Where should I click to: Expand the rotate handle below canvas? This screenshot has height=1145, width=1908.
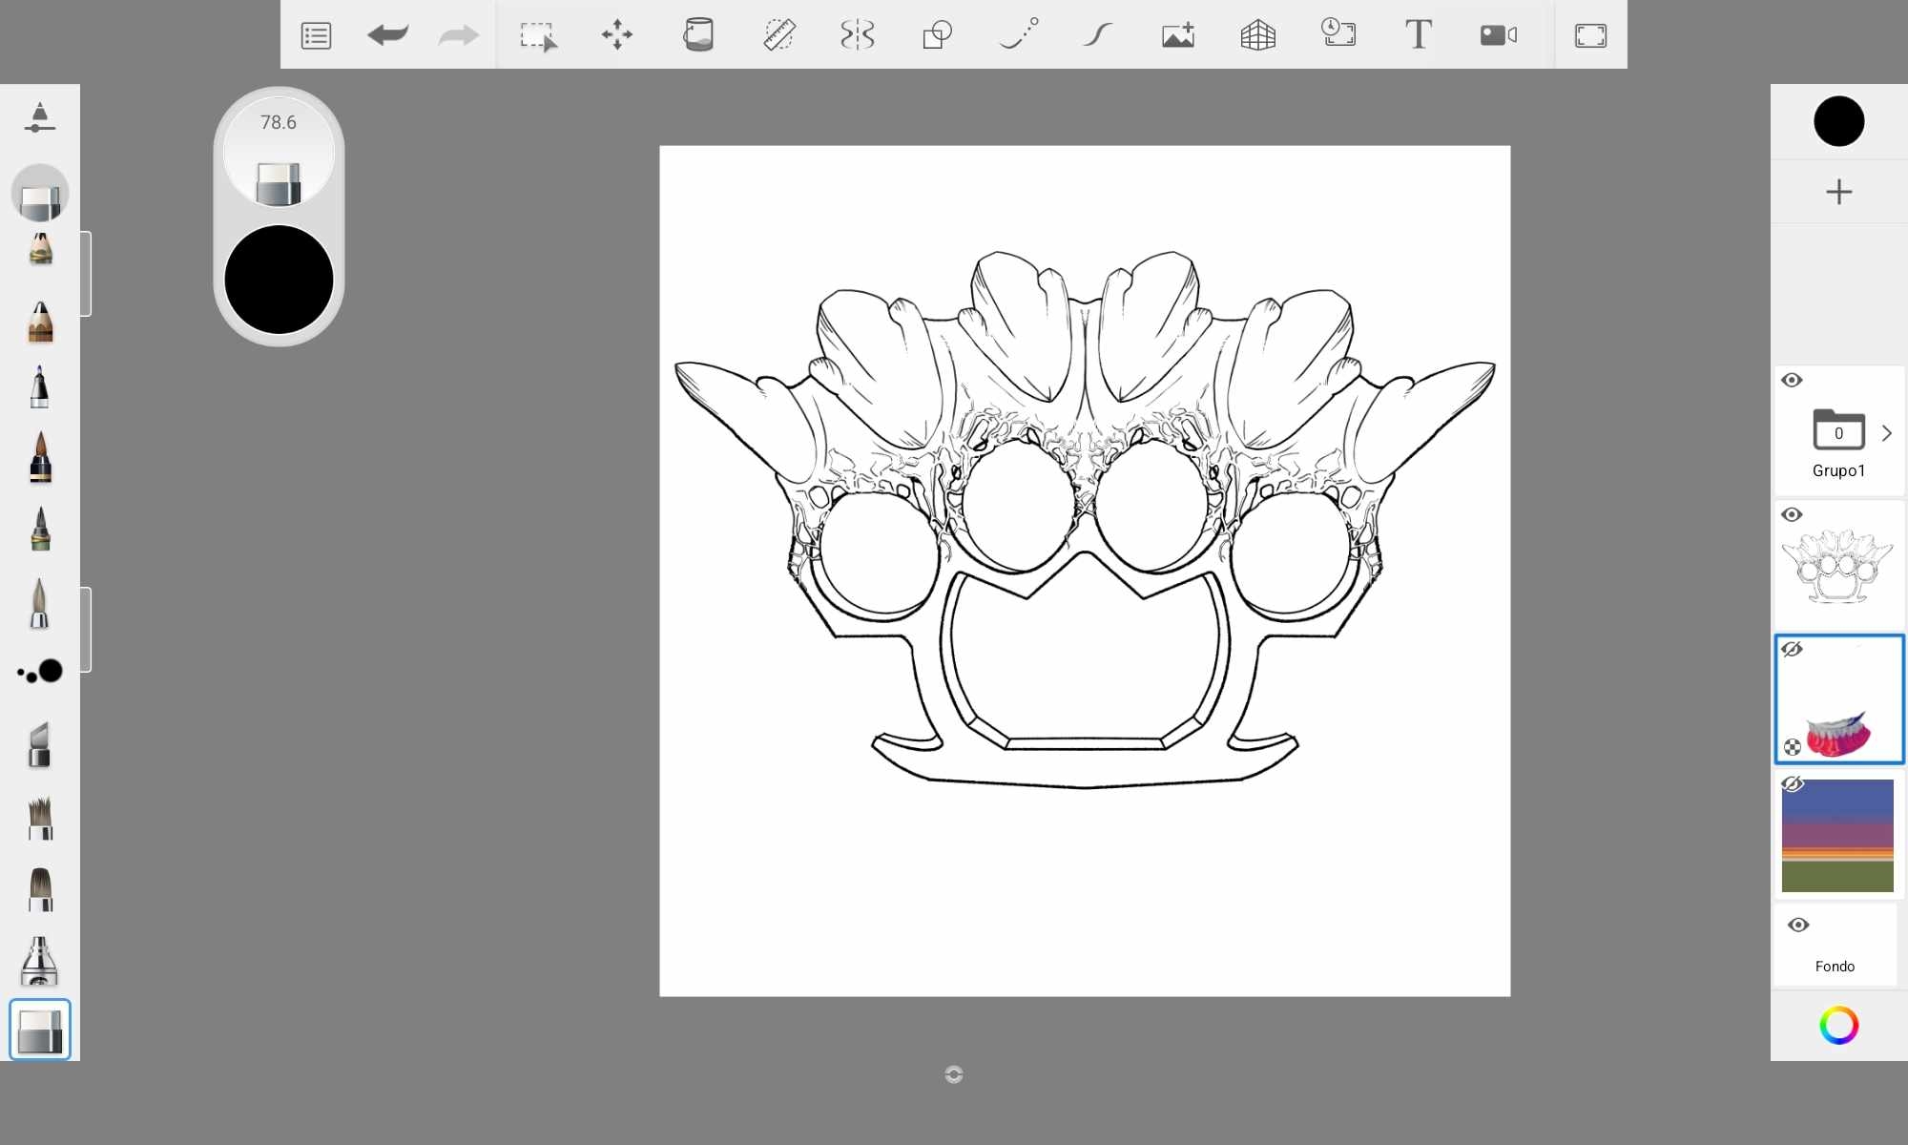click(x=954, y=1074)
